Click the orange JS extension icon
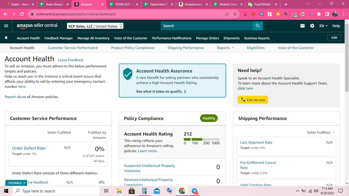The height and width of the screenshot is (196, 349). [x=278, y=14]
